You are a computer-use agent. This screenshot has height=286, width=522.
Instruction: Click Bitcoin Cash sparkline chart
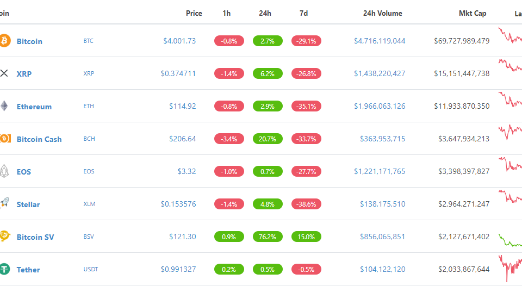click(x=510, y=132)
